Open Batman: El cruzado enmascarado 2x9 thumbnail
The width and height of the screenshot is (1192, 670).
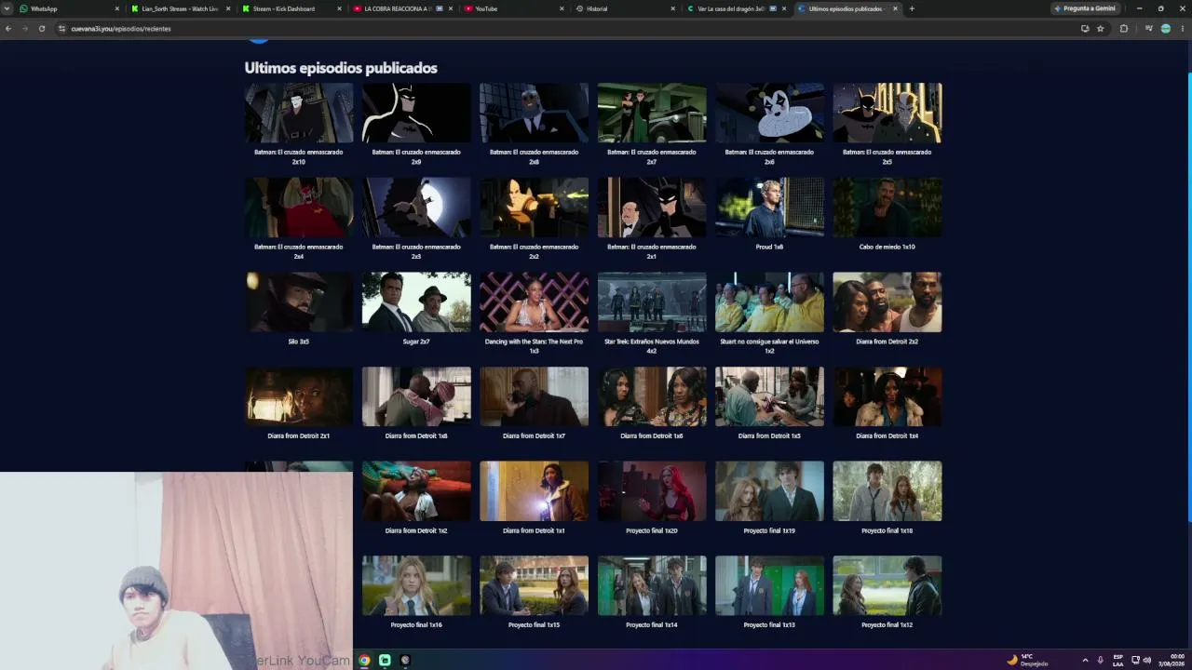[416, 113]
